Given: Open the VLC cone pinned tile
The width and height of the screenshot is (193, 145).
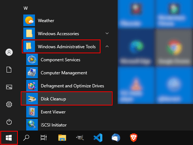Looking at the screenshot, I should [136, 85].
